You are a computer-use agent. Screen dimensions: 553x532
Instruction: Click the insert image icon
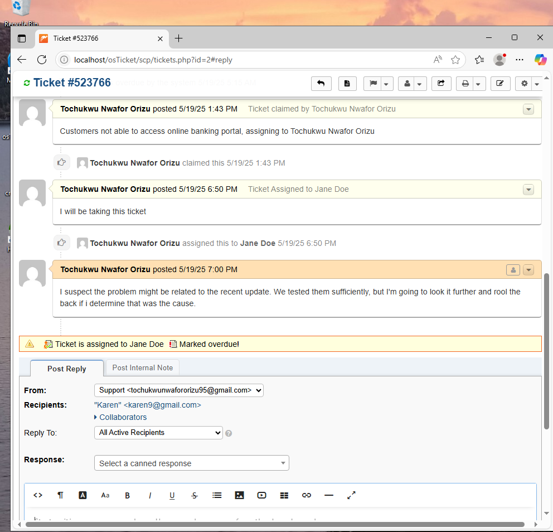239,495
